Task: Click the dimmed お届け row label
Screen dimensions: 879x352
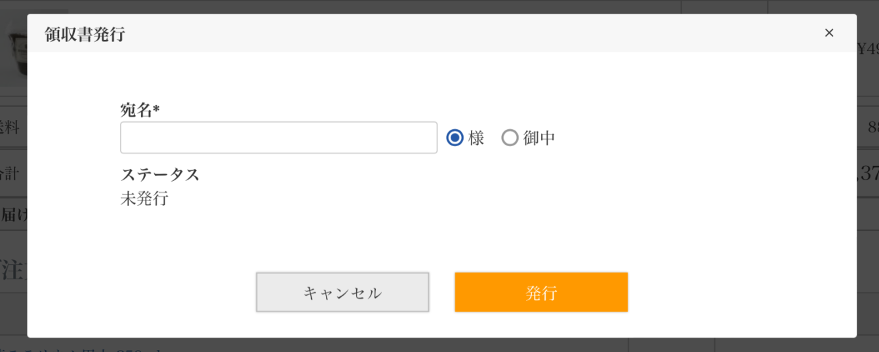Action: (13, 215)
